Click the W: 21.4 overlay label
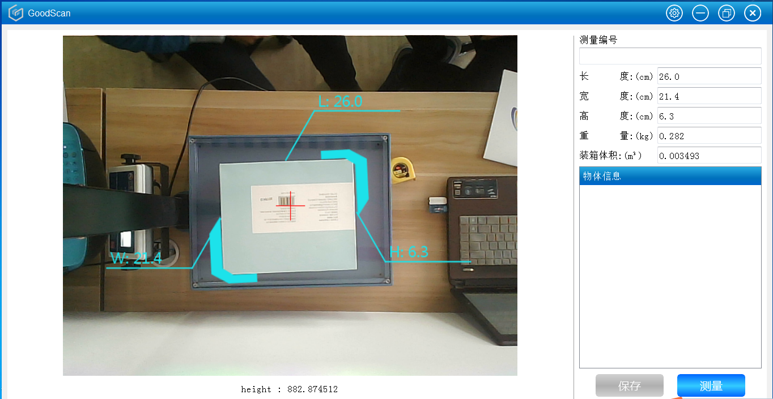The width and height of the screenshot is (773, 399). [x=136, y=259]
